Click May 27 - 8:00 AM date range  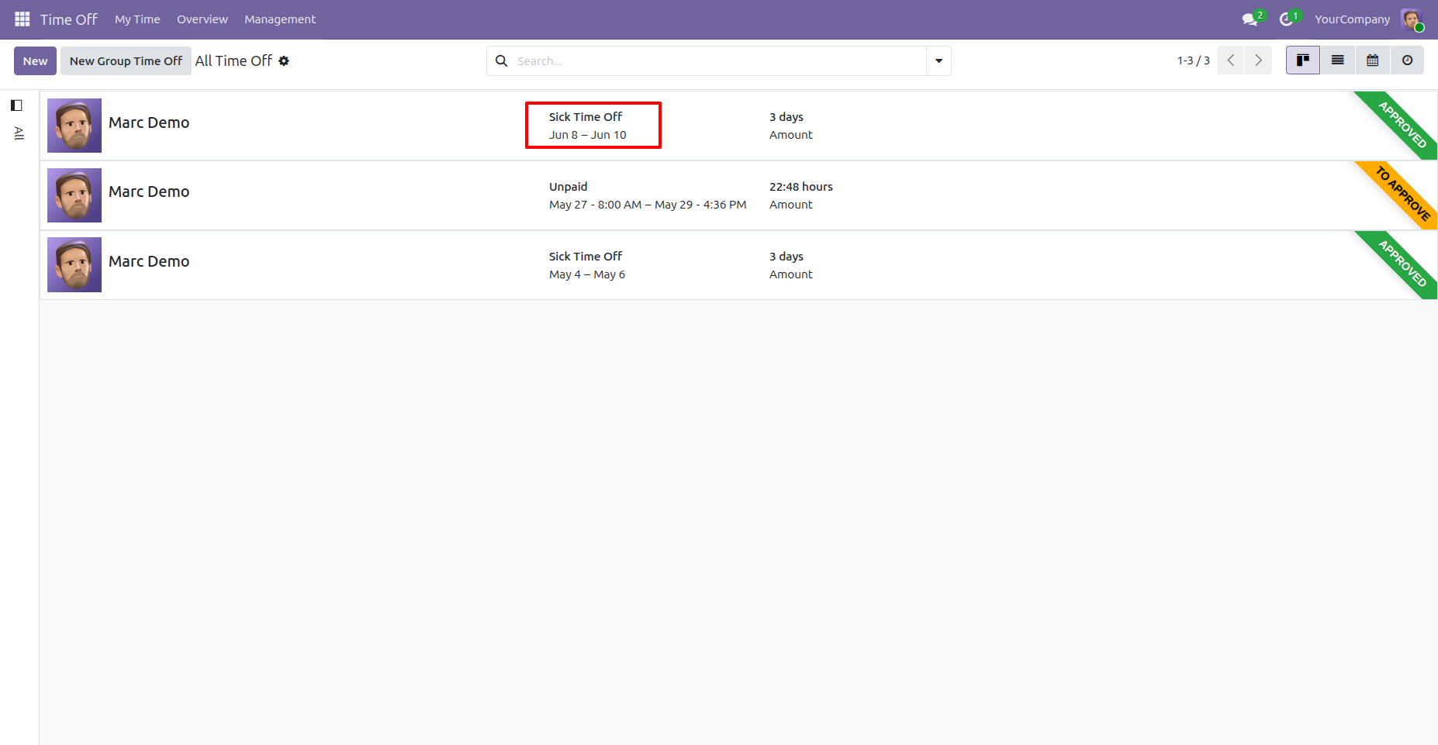[648, 205]
